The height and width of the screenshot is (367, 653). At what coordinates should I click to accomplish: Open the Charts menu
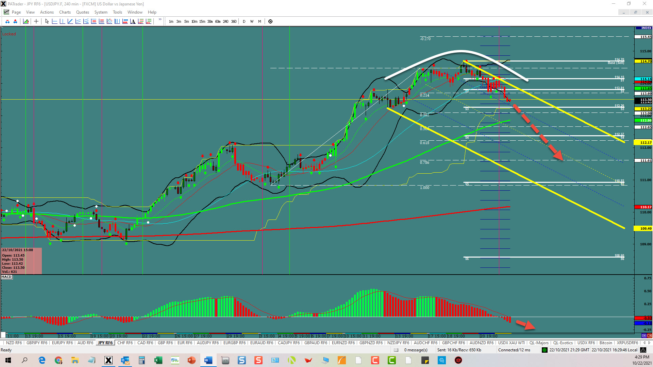[65, 12]
